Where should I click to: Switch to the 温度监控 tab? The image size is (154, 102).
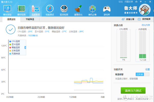pyautogui.click(x=11, y=19)
